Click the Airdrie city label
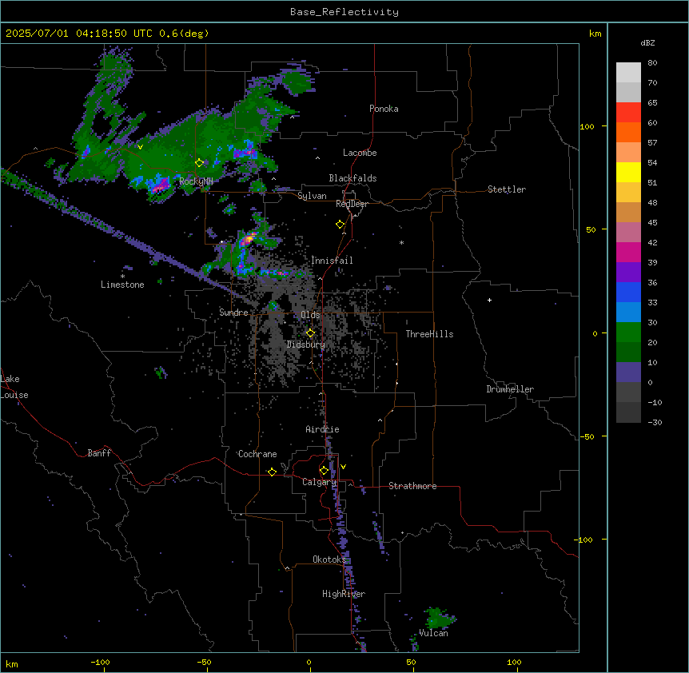The image size is (689, 673). tap(322, 429)
